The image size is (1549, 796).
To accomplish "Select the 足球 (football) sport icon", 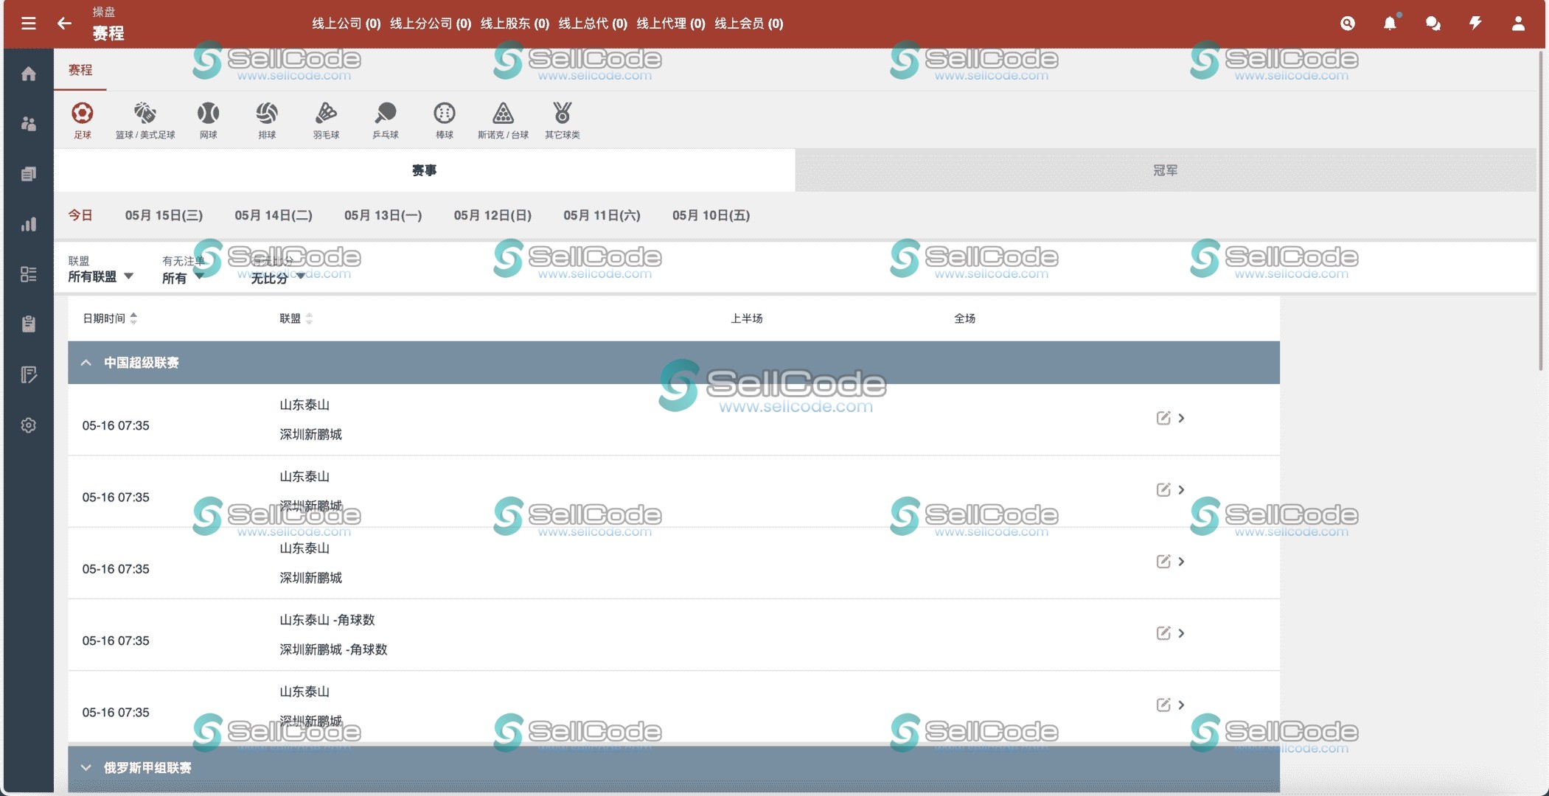I will [83, 119].
